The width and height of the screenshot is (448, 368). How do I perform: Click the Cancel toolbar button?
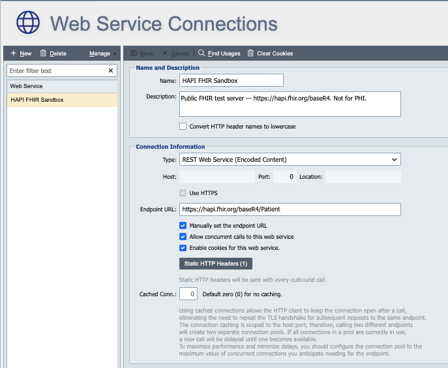click(175, 54)
